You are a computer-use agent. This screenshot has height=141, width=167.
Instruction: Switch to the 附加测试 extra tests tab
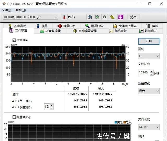(x=148, y=31)
